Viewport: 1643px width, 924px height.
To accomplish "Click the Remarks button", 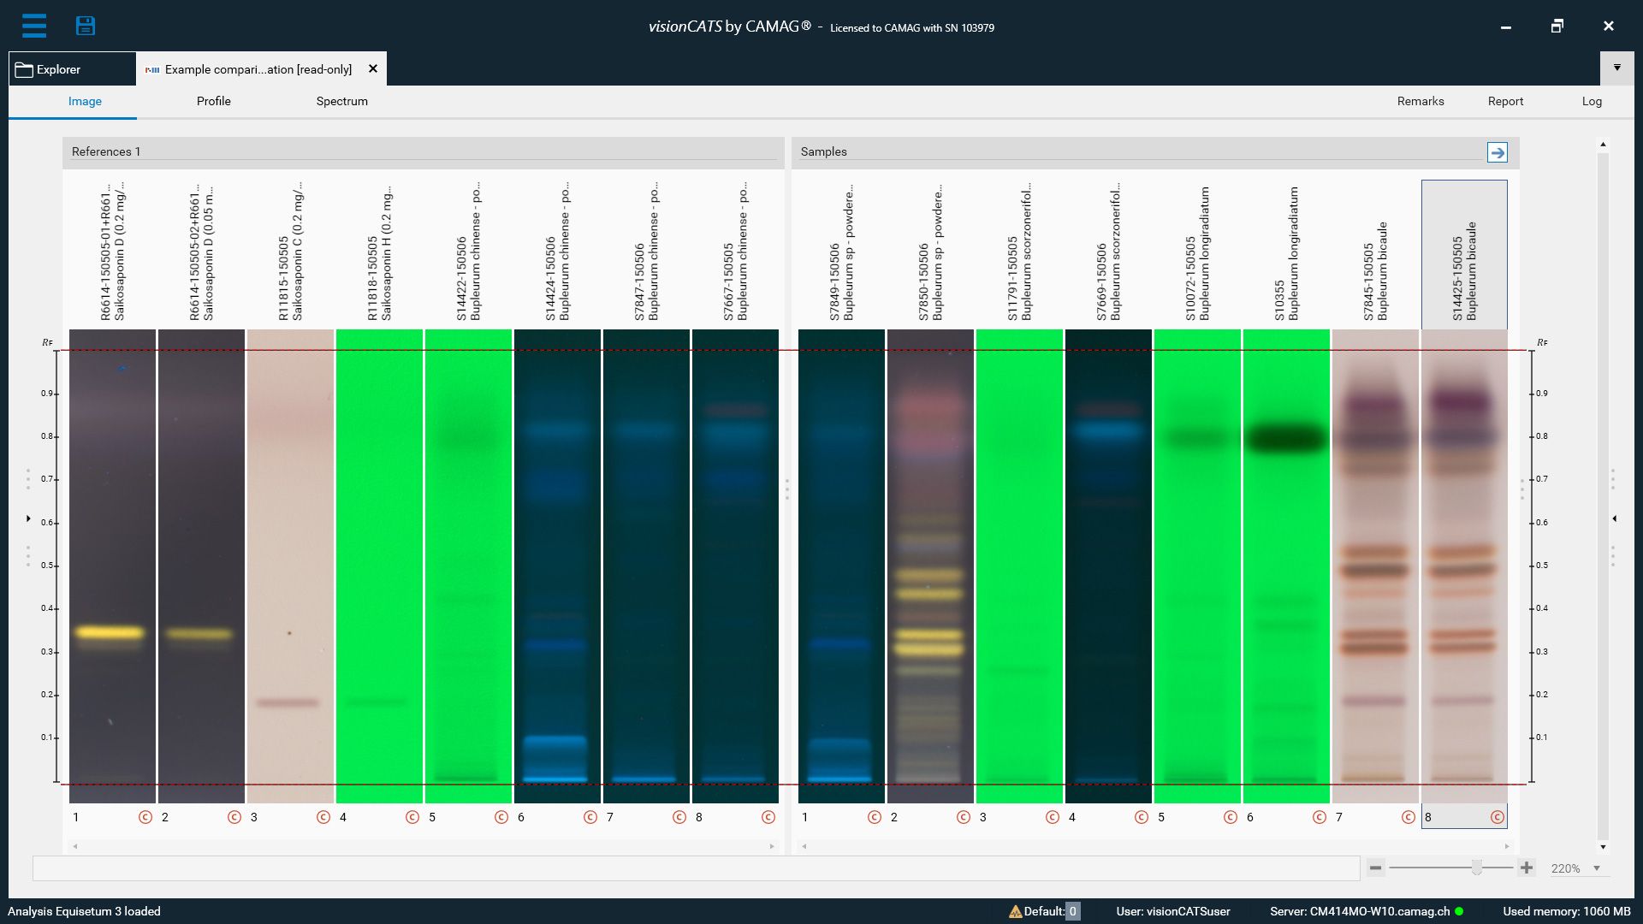I will pyautogui.click(x=1421, y=100).
